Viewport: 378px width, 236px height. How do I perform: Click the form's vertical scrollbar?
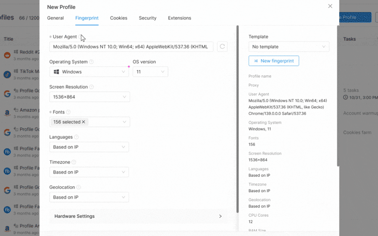pos(237,119)
